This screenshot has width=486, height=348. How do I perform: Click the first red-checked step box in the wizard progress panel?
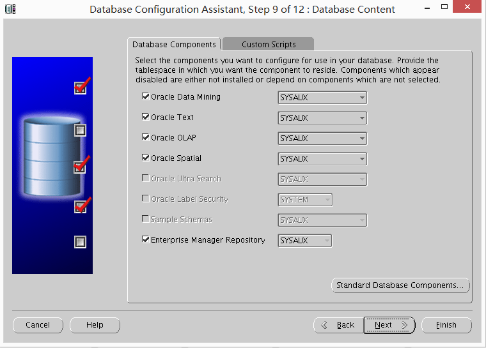pos(81,87)
